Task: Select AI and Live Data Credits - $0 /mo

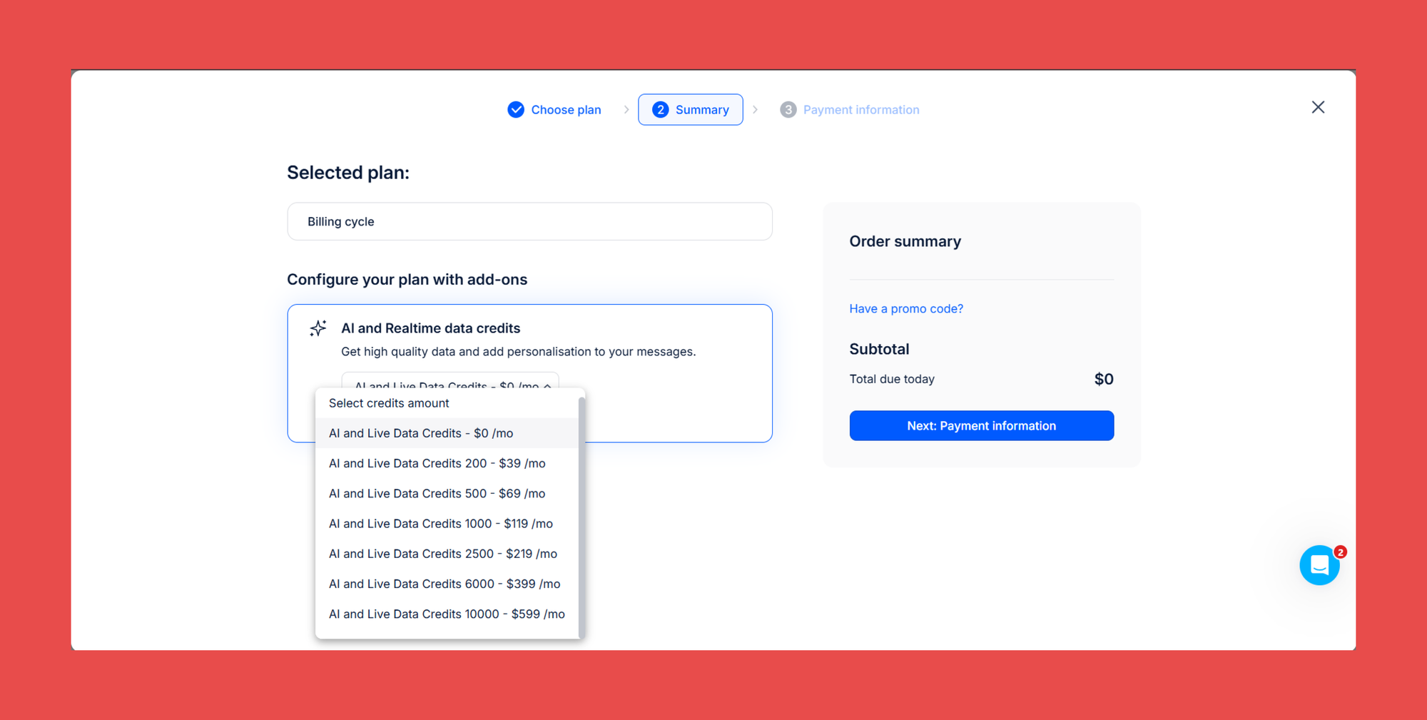Action: 421,432
